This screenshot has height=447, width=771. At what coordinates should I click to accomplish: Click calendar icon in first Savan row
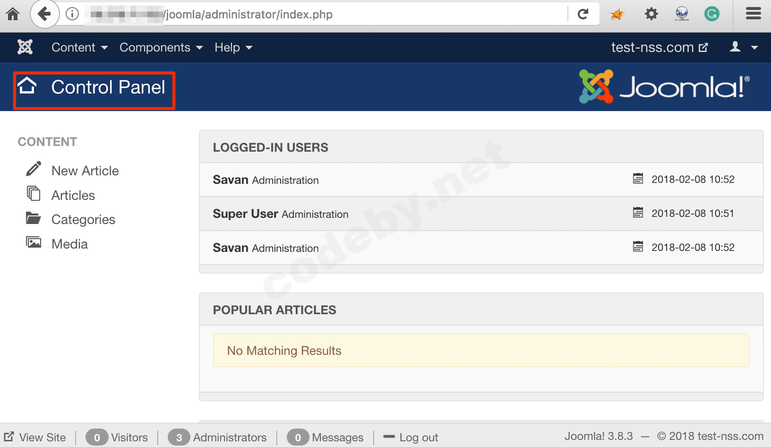pyautogui.click(x=638, y=179)
